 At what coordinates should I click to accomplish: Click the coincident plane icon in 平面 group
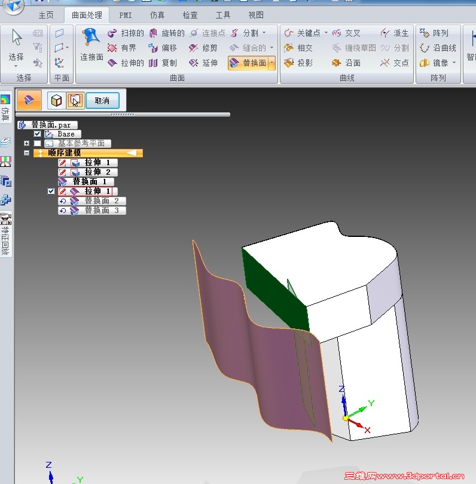tap(59, 33)
